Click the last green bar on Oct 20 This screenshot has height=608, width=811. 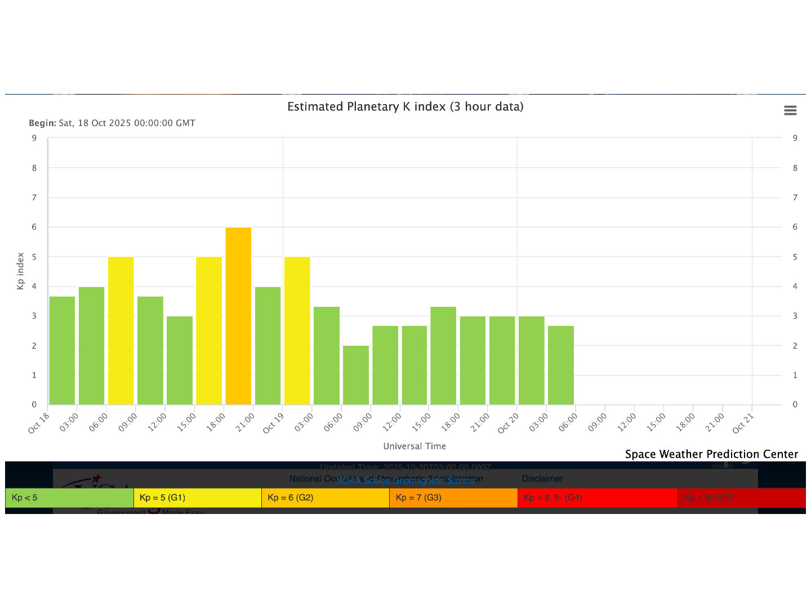coord(561,365)
